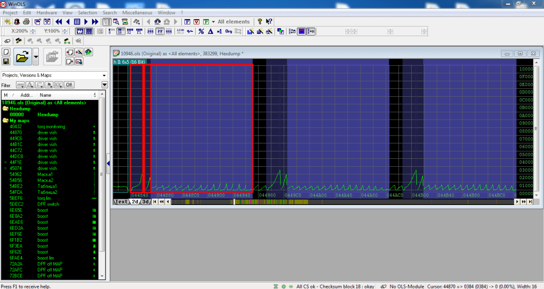Screen dimensions: 544x289
Task: Toggle the 32 bit data width button
Action: [129, 31]
